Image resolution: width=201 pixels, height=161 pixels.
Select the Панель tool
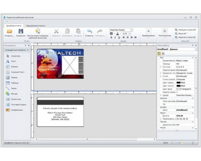pos(12,78)
